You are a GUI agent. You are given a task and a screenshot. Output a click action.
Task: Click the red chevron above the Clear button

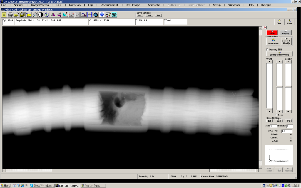(x=265, y=27)
